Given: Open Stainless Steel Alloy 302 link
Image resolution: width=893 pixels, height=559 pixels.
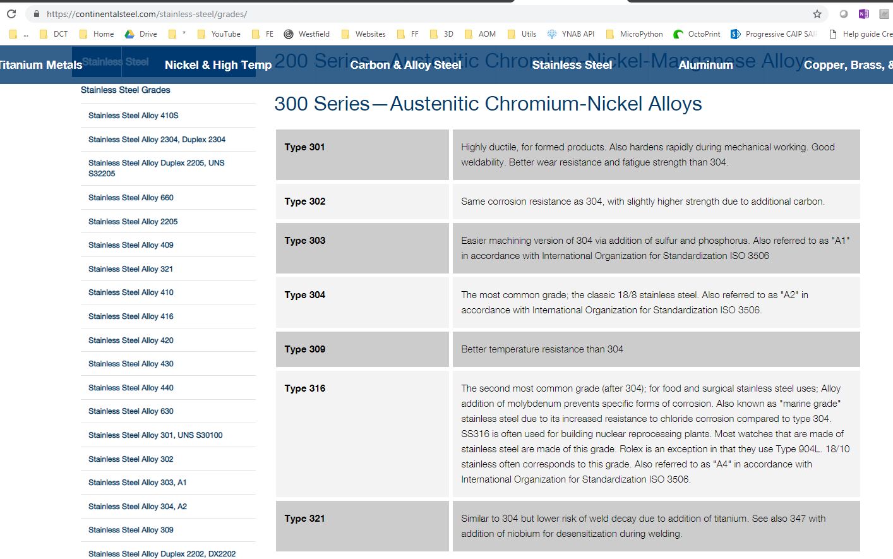Looking at the screenshot, I should (x=131, y=459).
